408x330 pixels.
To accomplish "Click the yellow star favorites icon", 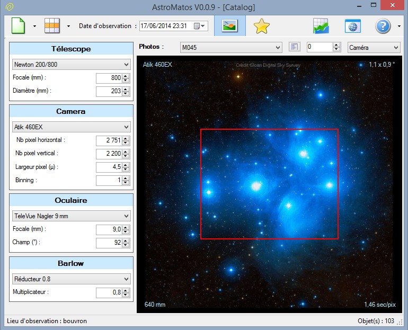I will point(261,26).
